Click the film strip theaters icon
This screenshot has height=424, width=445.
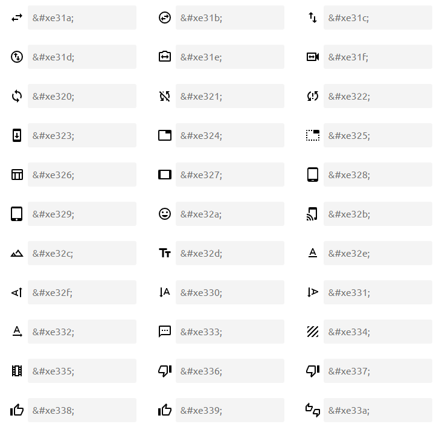point(17,371)
